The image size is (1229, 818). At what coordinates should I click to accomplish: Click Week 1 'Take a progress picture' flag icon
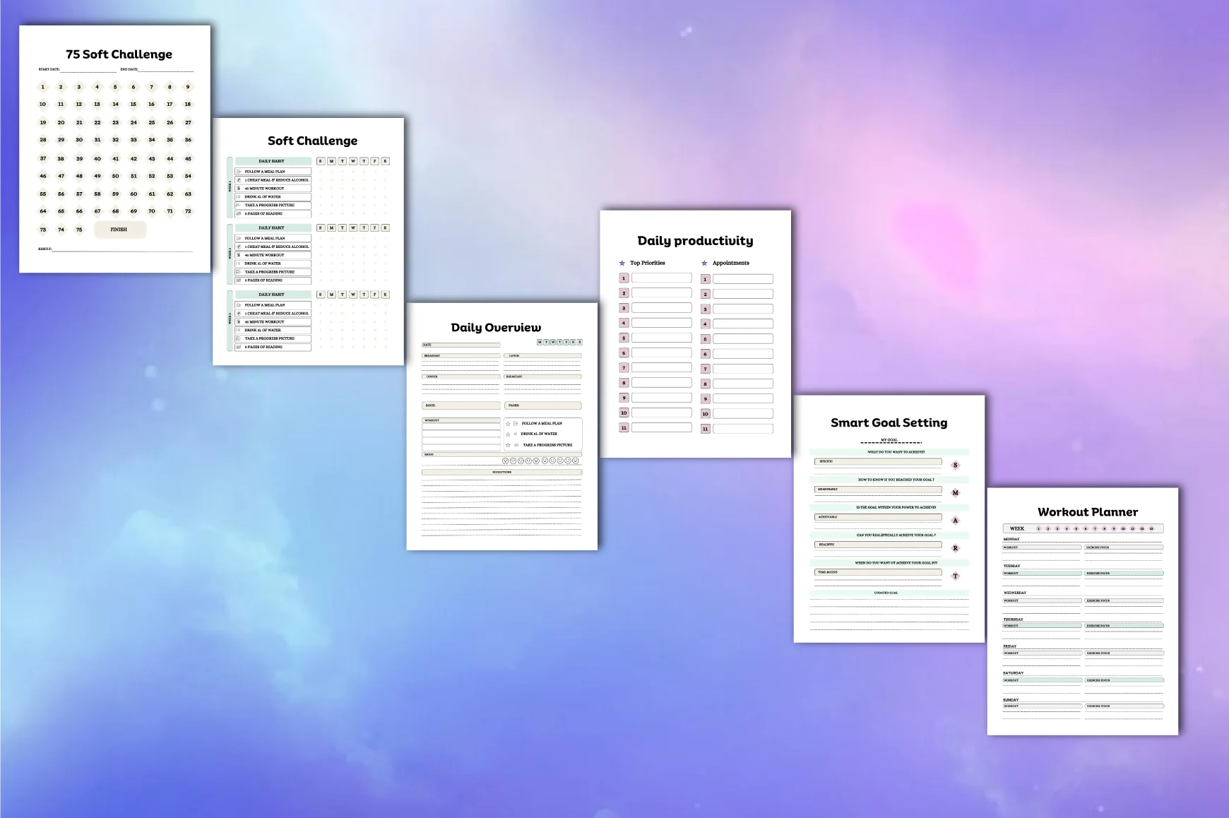239,205
